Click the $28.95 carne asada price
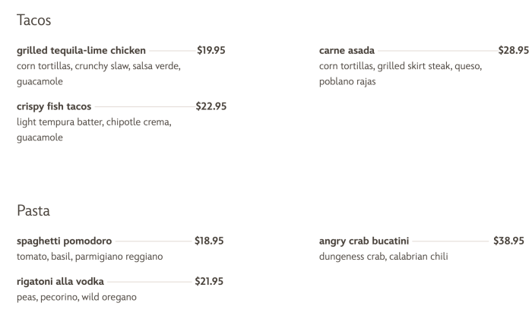This screenshot has height=325, width=532. click(x=513, y=50)
